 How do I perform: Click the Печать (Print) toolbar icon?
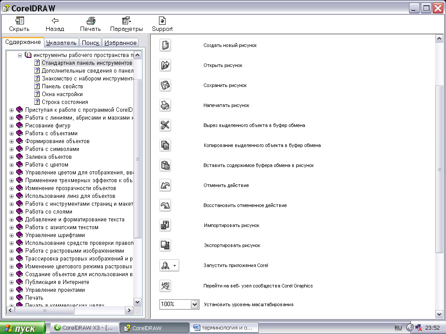[x=91, y=20]
